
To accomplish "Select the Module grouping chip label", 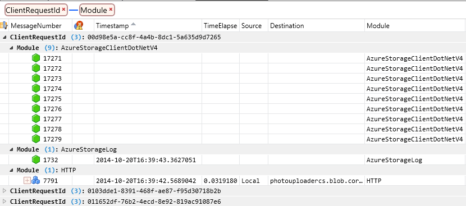I will 94,11.
